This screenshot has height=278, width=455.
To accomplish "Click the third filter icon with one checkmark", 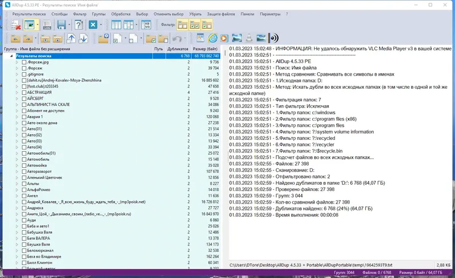I will 206,25.
